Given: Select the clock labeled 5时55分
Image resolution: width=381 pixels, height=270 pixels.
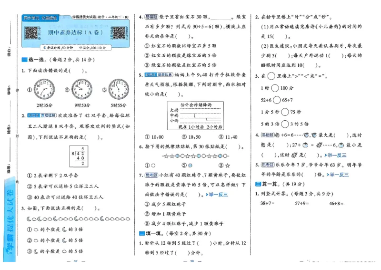Looking at the screenshot, I should [x=119, y=89].
